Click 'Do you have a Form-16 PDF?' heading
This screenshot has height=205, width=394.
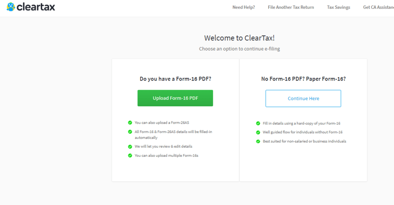175,79
